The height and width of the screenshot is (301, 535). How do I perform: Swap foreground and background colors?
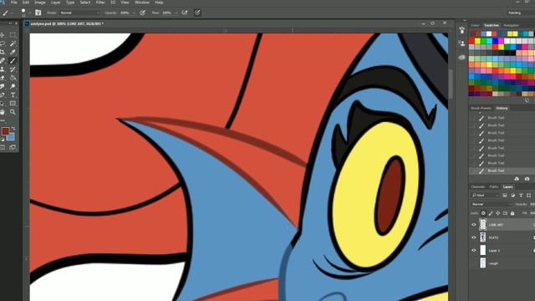coord(13,129)
